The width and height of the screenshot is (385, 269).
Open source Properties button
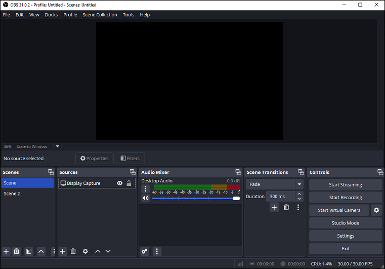[95, 159]
